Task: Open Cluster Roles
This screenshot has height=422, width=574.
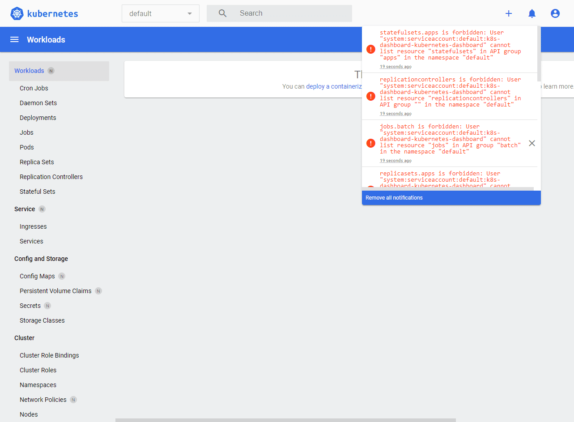Action: 38,370
